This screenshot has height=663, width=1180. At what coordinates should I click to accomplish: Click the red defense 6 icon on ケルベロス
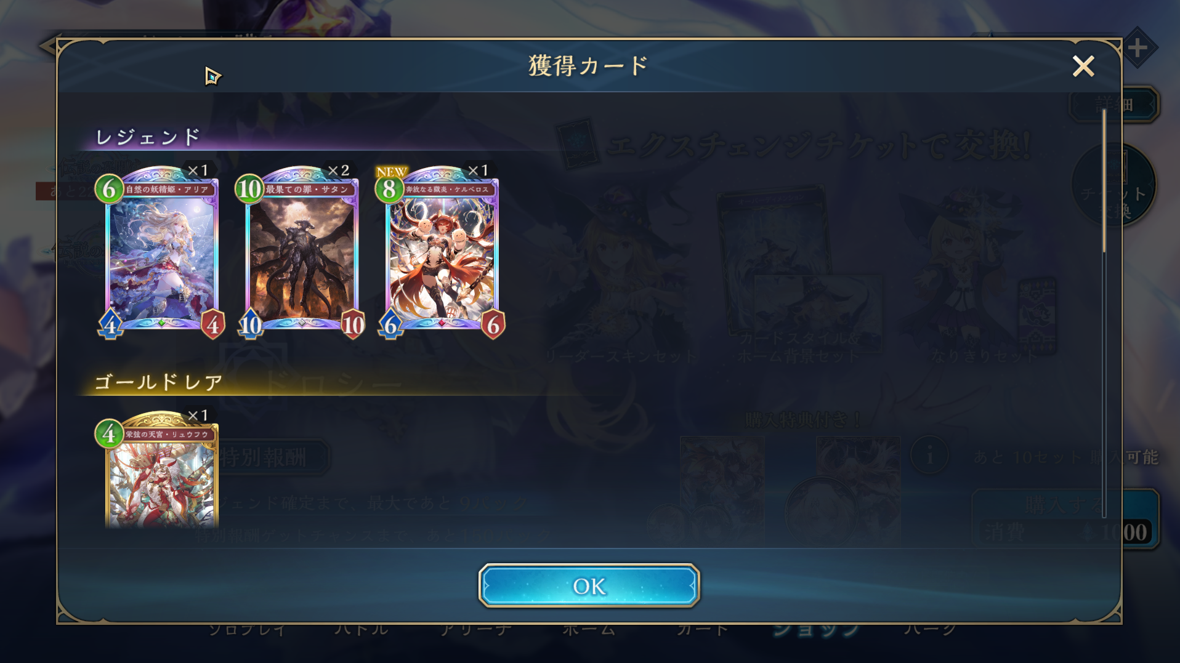(x=493, y=324)
